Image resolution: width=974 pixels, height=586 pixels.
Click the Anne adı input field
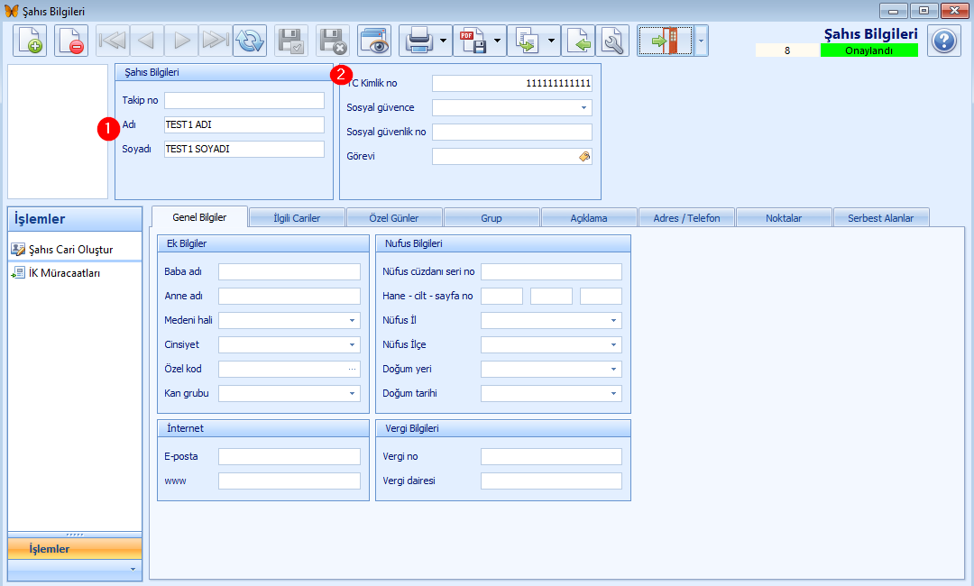289,296
